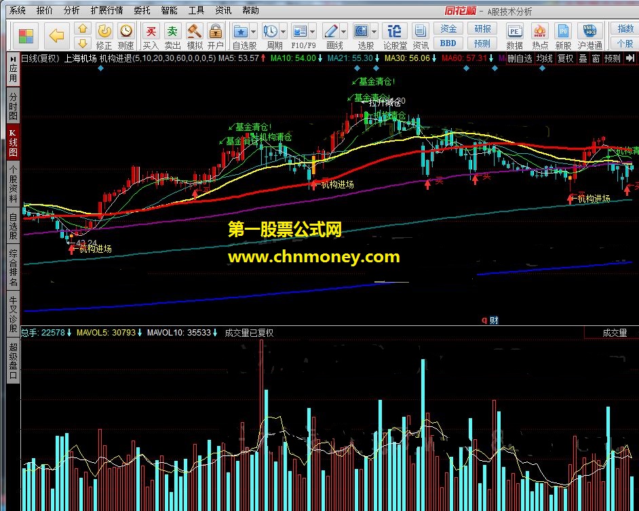The image size is (639, 511).
Task: Open the 帮助 menu
Action: tap(250, 10)
